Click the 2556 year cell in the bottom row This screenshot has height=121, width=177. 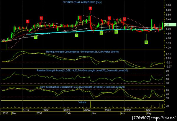[51, 113]
